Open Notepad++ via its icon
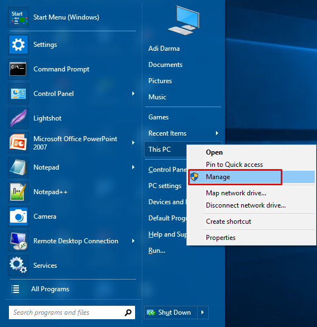 pos(18,192)
